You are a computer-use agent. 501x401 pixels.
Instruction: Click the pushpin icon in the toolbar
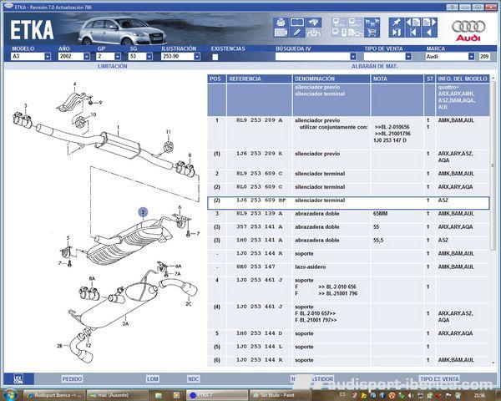tap(396, 23)
